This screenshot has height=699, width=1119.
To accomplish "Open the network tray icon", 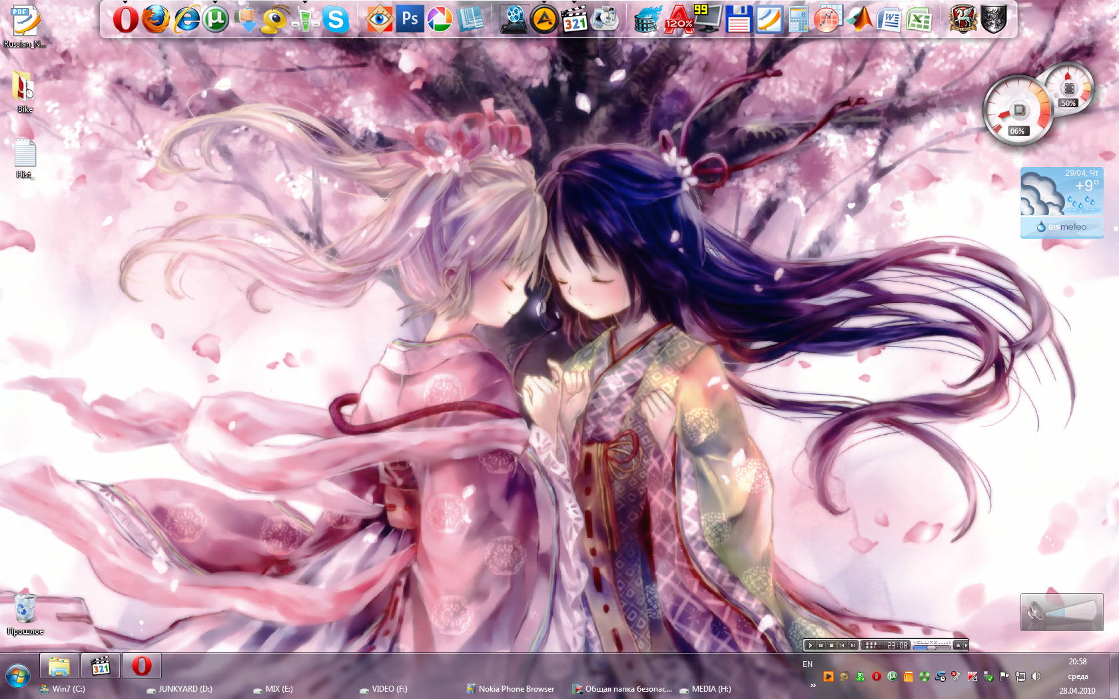I will click(x=1020, y=676).
